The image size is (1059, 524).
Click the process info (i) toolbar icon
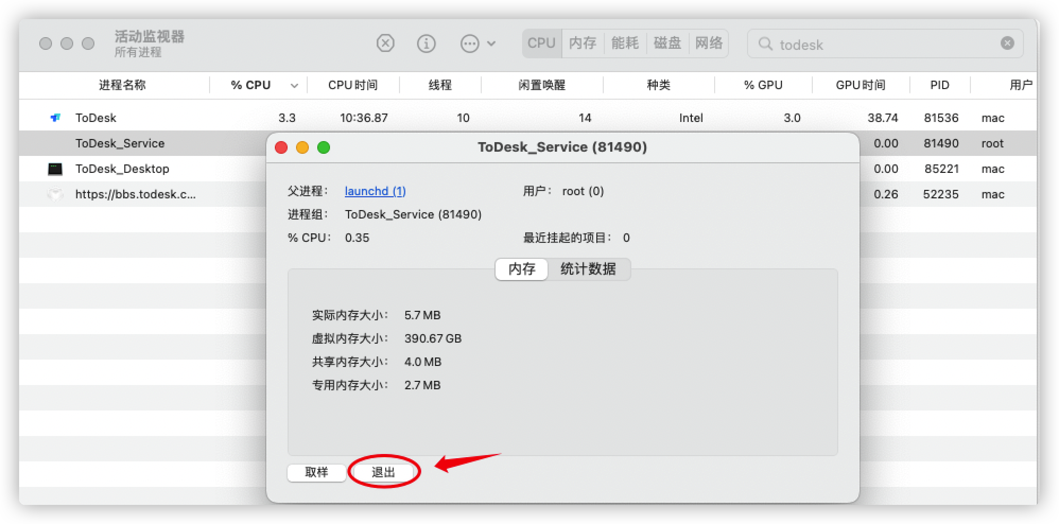[x=426, y=43]
